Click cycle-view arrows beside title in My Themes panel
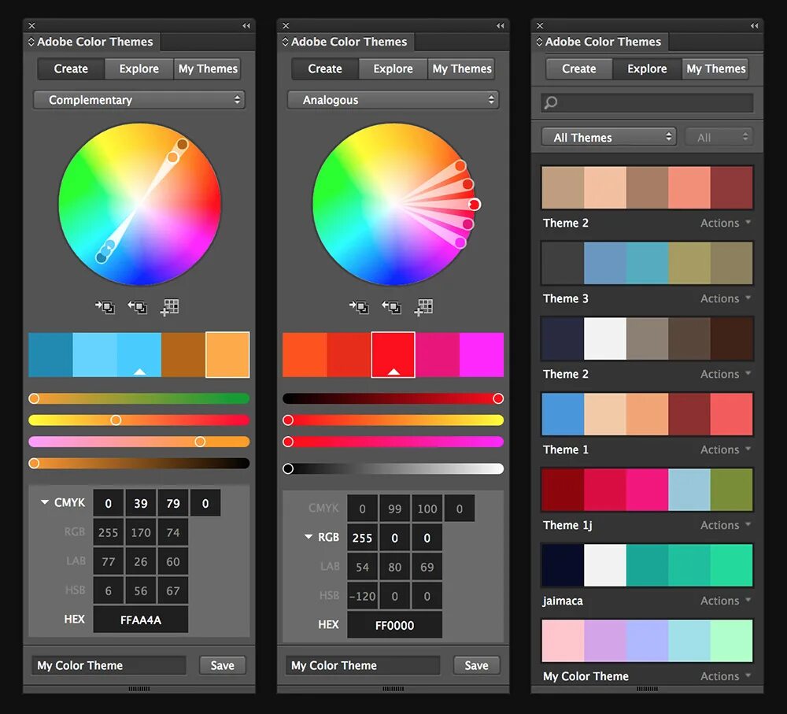Viewport: 787px width, 714px height. click(x=539, y=42)
